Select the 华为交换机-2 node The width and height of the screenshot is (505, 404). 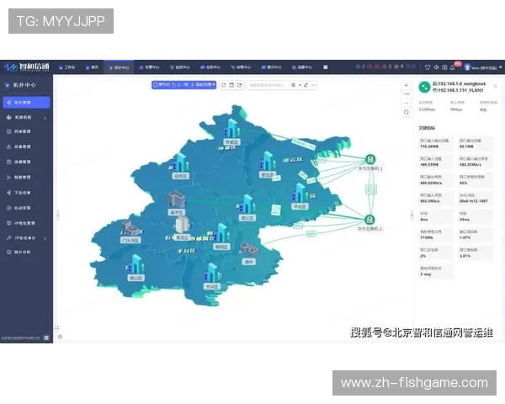369,220
